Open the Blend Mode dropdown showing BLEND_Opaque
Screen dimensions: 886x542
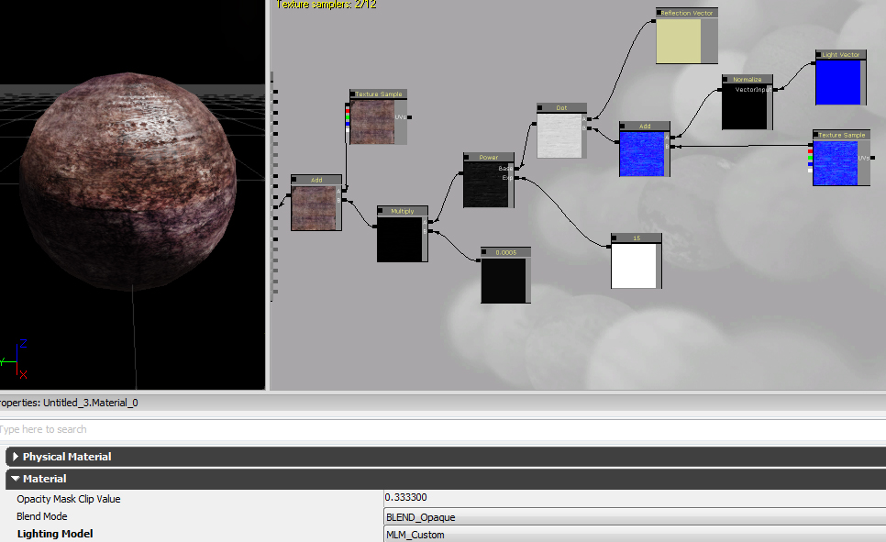(635, 517)
